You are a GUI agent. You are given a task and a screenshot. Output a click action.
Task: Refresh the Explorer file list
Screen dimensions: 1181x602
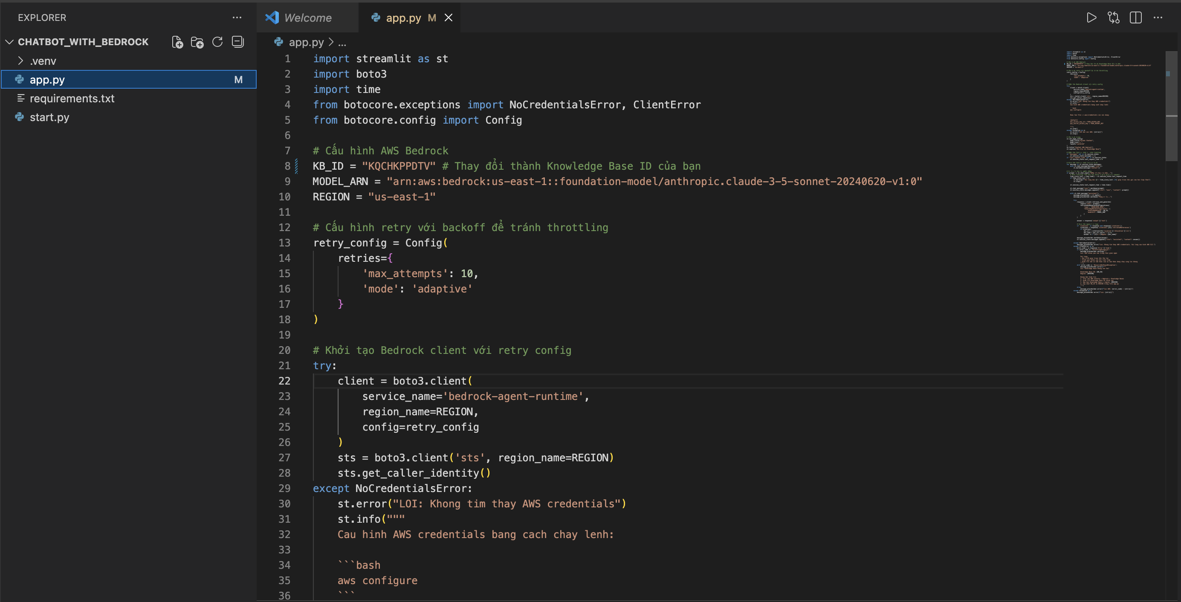coord(218,42)
